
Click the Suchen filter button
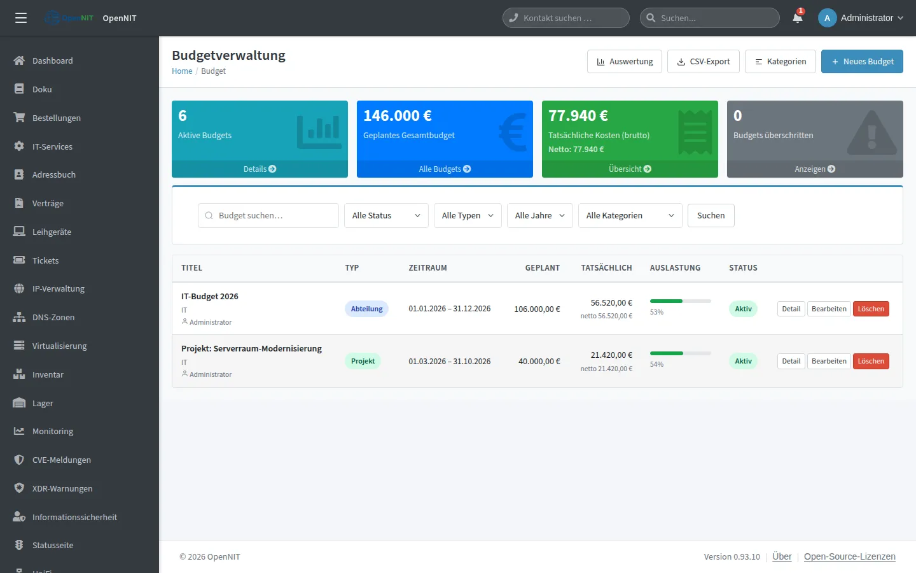point(711,215)
